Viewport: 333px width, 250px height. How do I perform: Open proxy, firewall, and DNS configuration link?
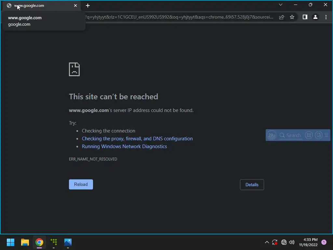pos(137,139)
